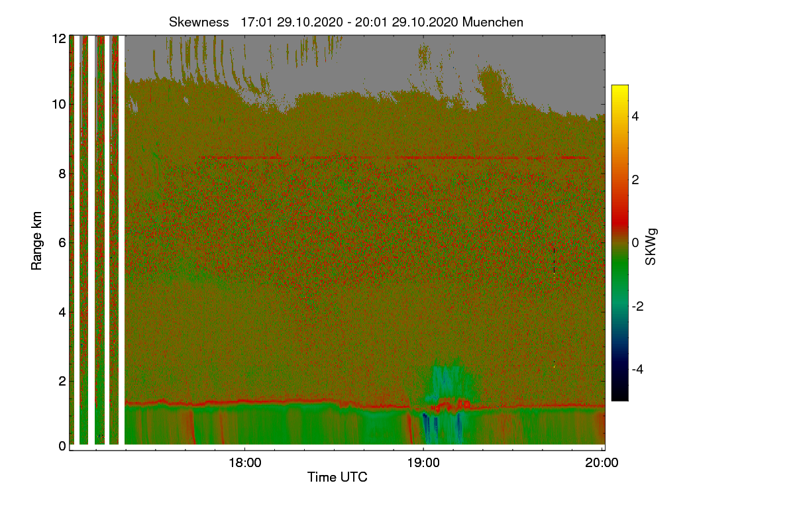Click the 20:00 time tick label
The height and width of the screenshot is (530, 795).
pos(602,463)
